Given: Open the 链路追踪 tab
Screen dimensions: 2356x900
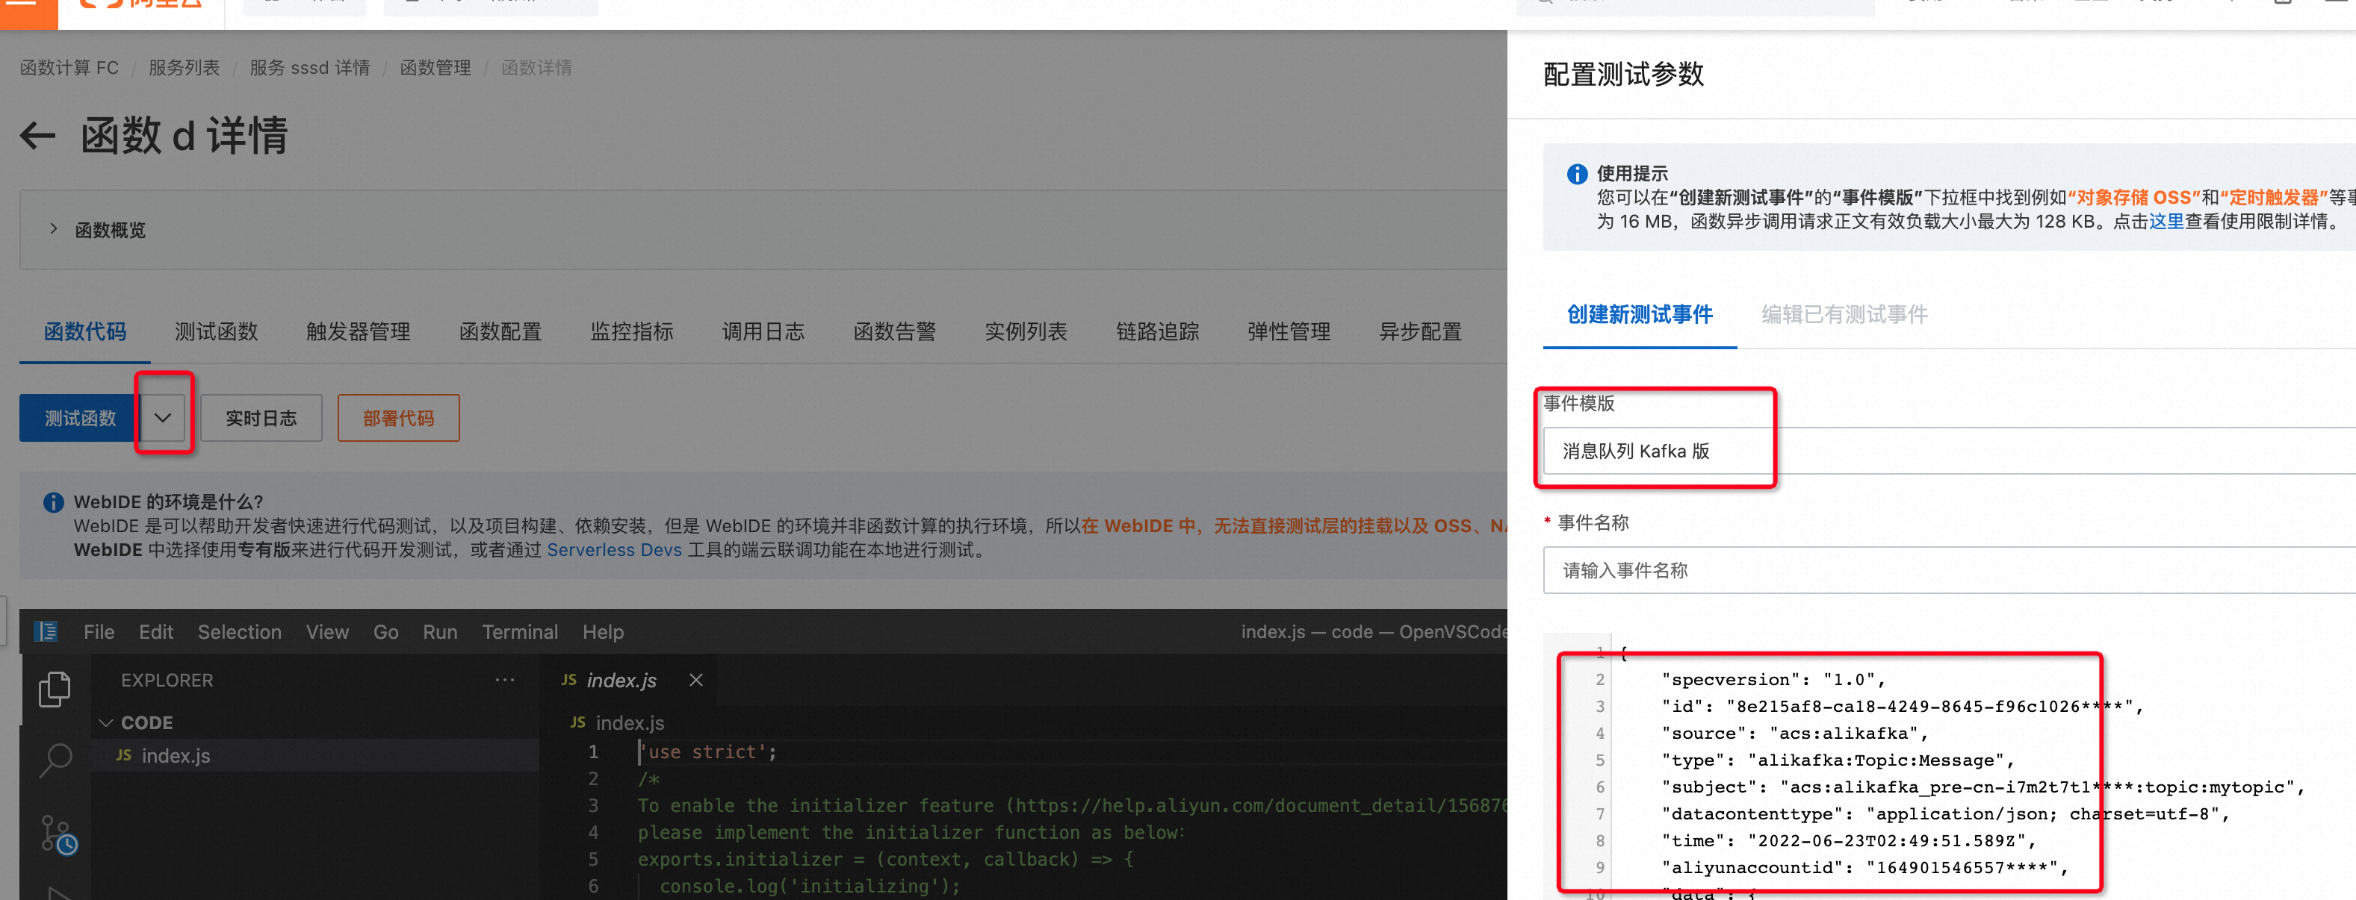Looking at the screenshot, I should [x=1157, y=331].
